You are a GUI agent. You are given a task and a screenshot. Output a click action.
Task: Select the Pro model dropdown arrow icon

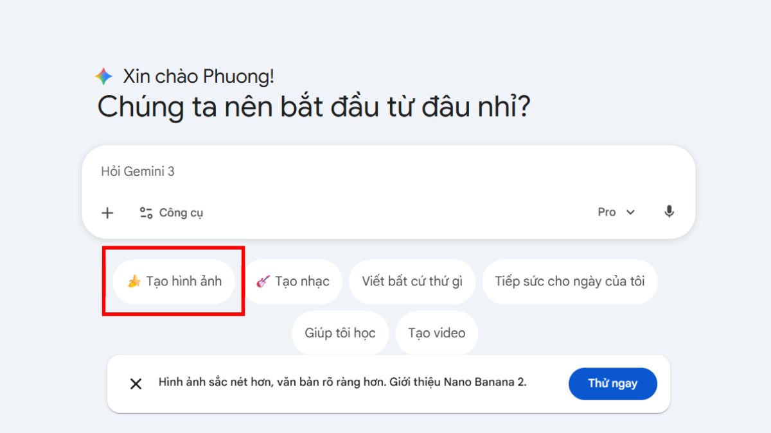[x=628, y=212]
